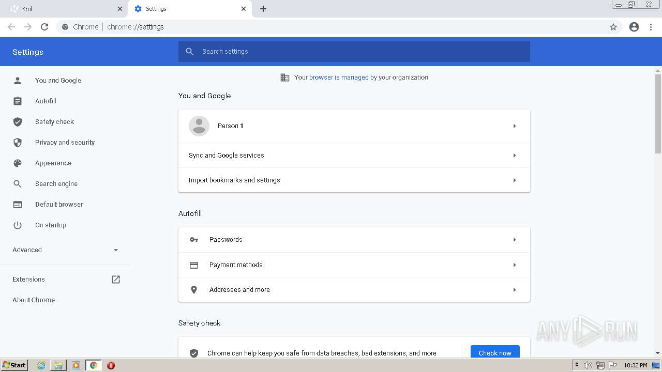Screen dimensions: 662x372
Task: Close the Settings tab
Action: [x=244, y=9]
